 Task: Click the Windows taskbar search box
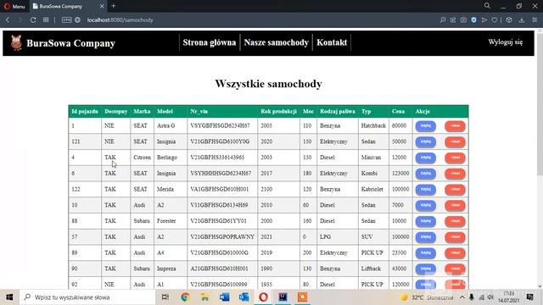87,297
